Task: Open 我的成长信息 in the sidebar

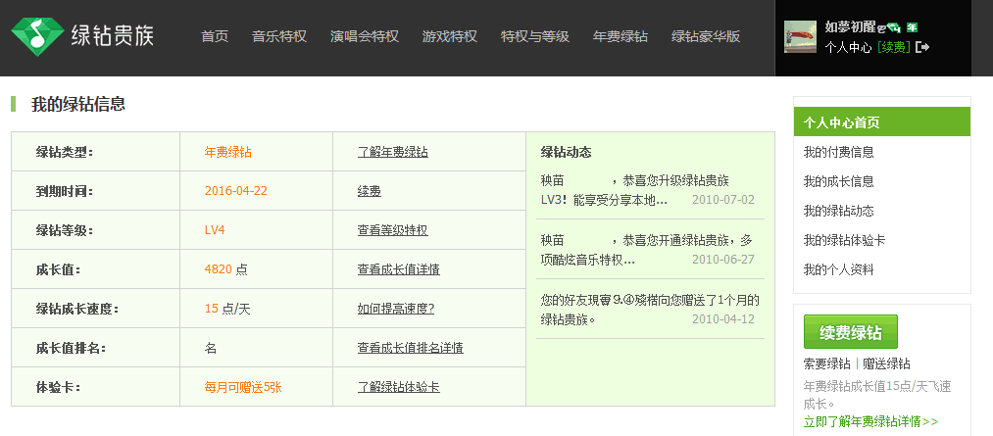Action: pos(838,181)
